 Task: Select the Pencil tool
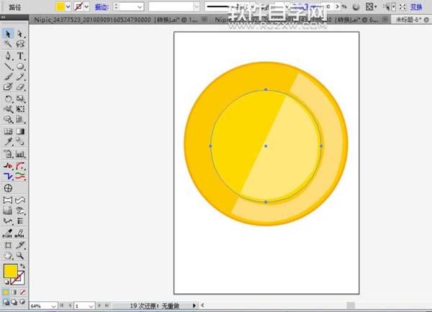click(20, 76)
